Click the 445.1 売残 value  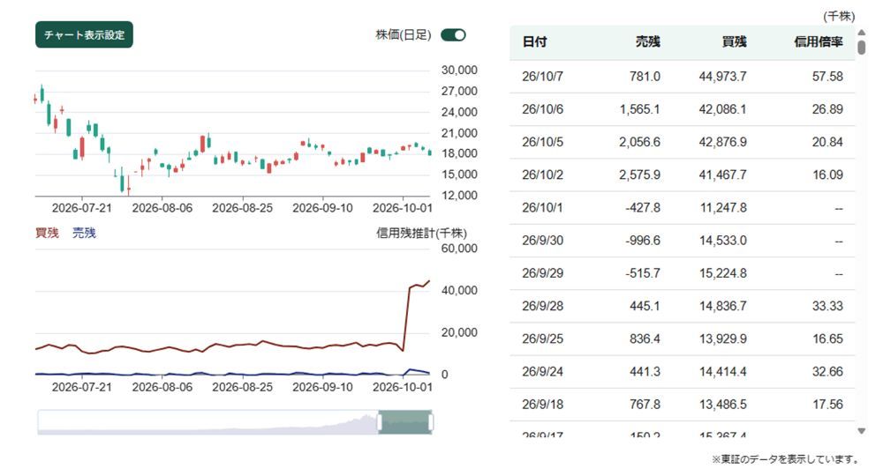click(645, 306)
